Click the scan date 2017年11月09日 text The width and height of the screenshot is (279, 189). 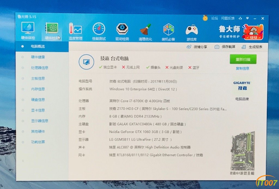(x=163, y=81)
